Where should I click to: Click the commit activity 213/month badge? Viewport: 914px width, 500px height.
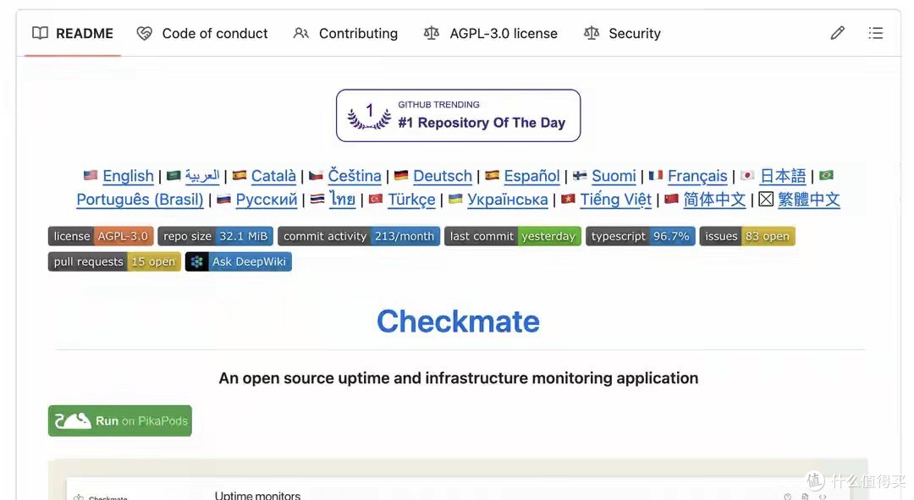click(359, 236)
